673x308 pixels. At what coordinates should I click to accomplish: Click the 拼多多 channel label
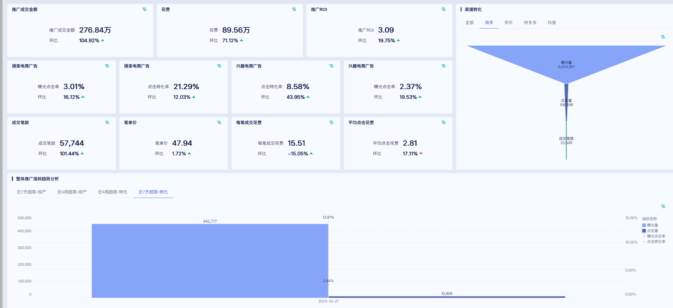pos(530,22)
